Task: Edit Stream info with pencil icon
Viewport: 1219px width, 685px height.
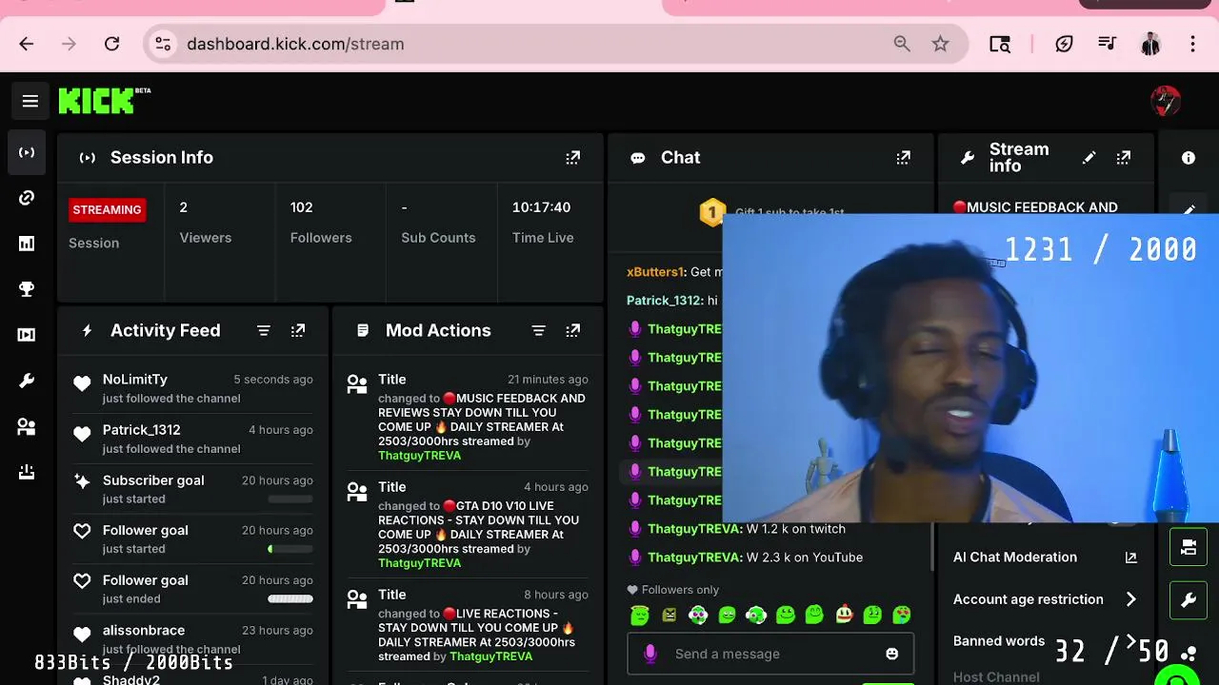Action: tap(1089, 158)
